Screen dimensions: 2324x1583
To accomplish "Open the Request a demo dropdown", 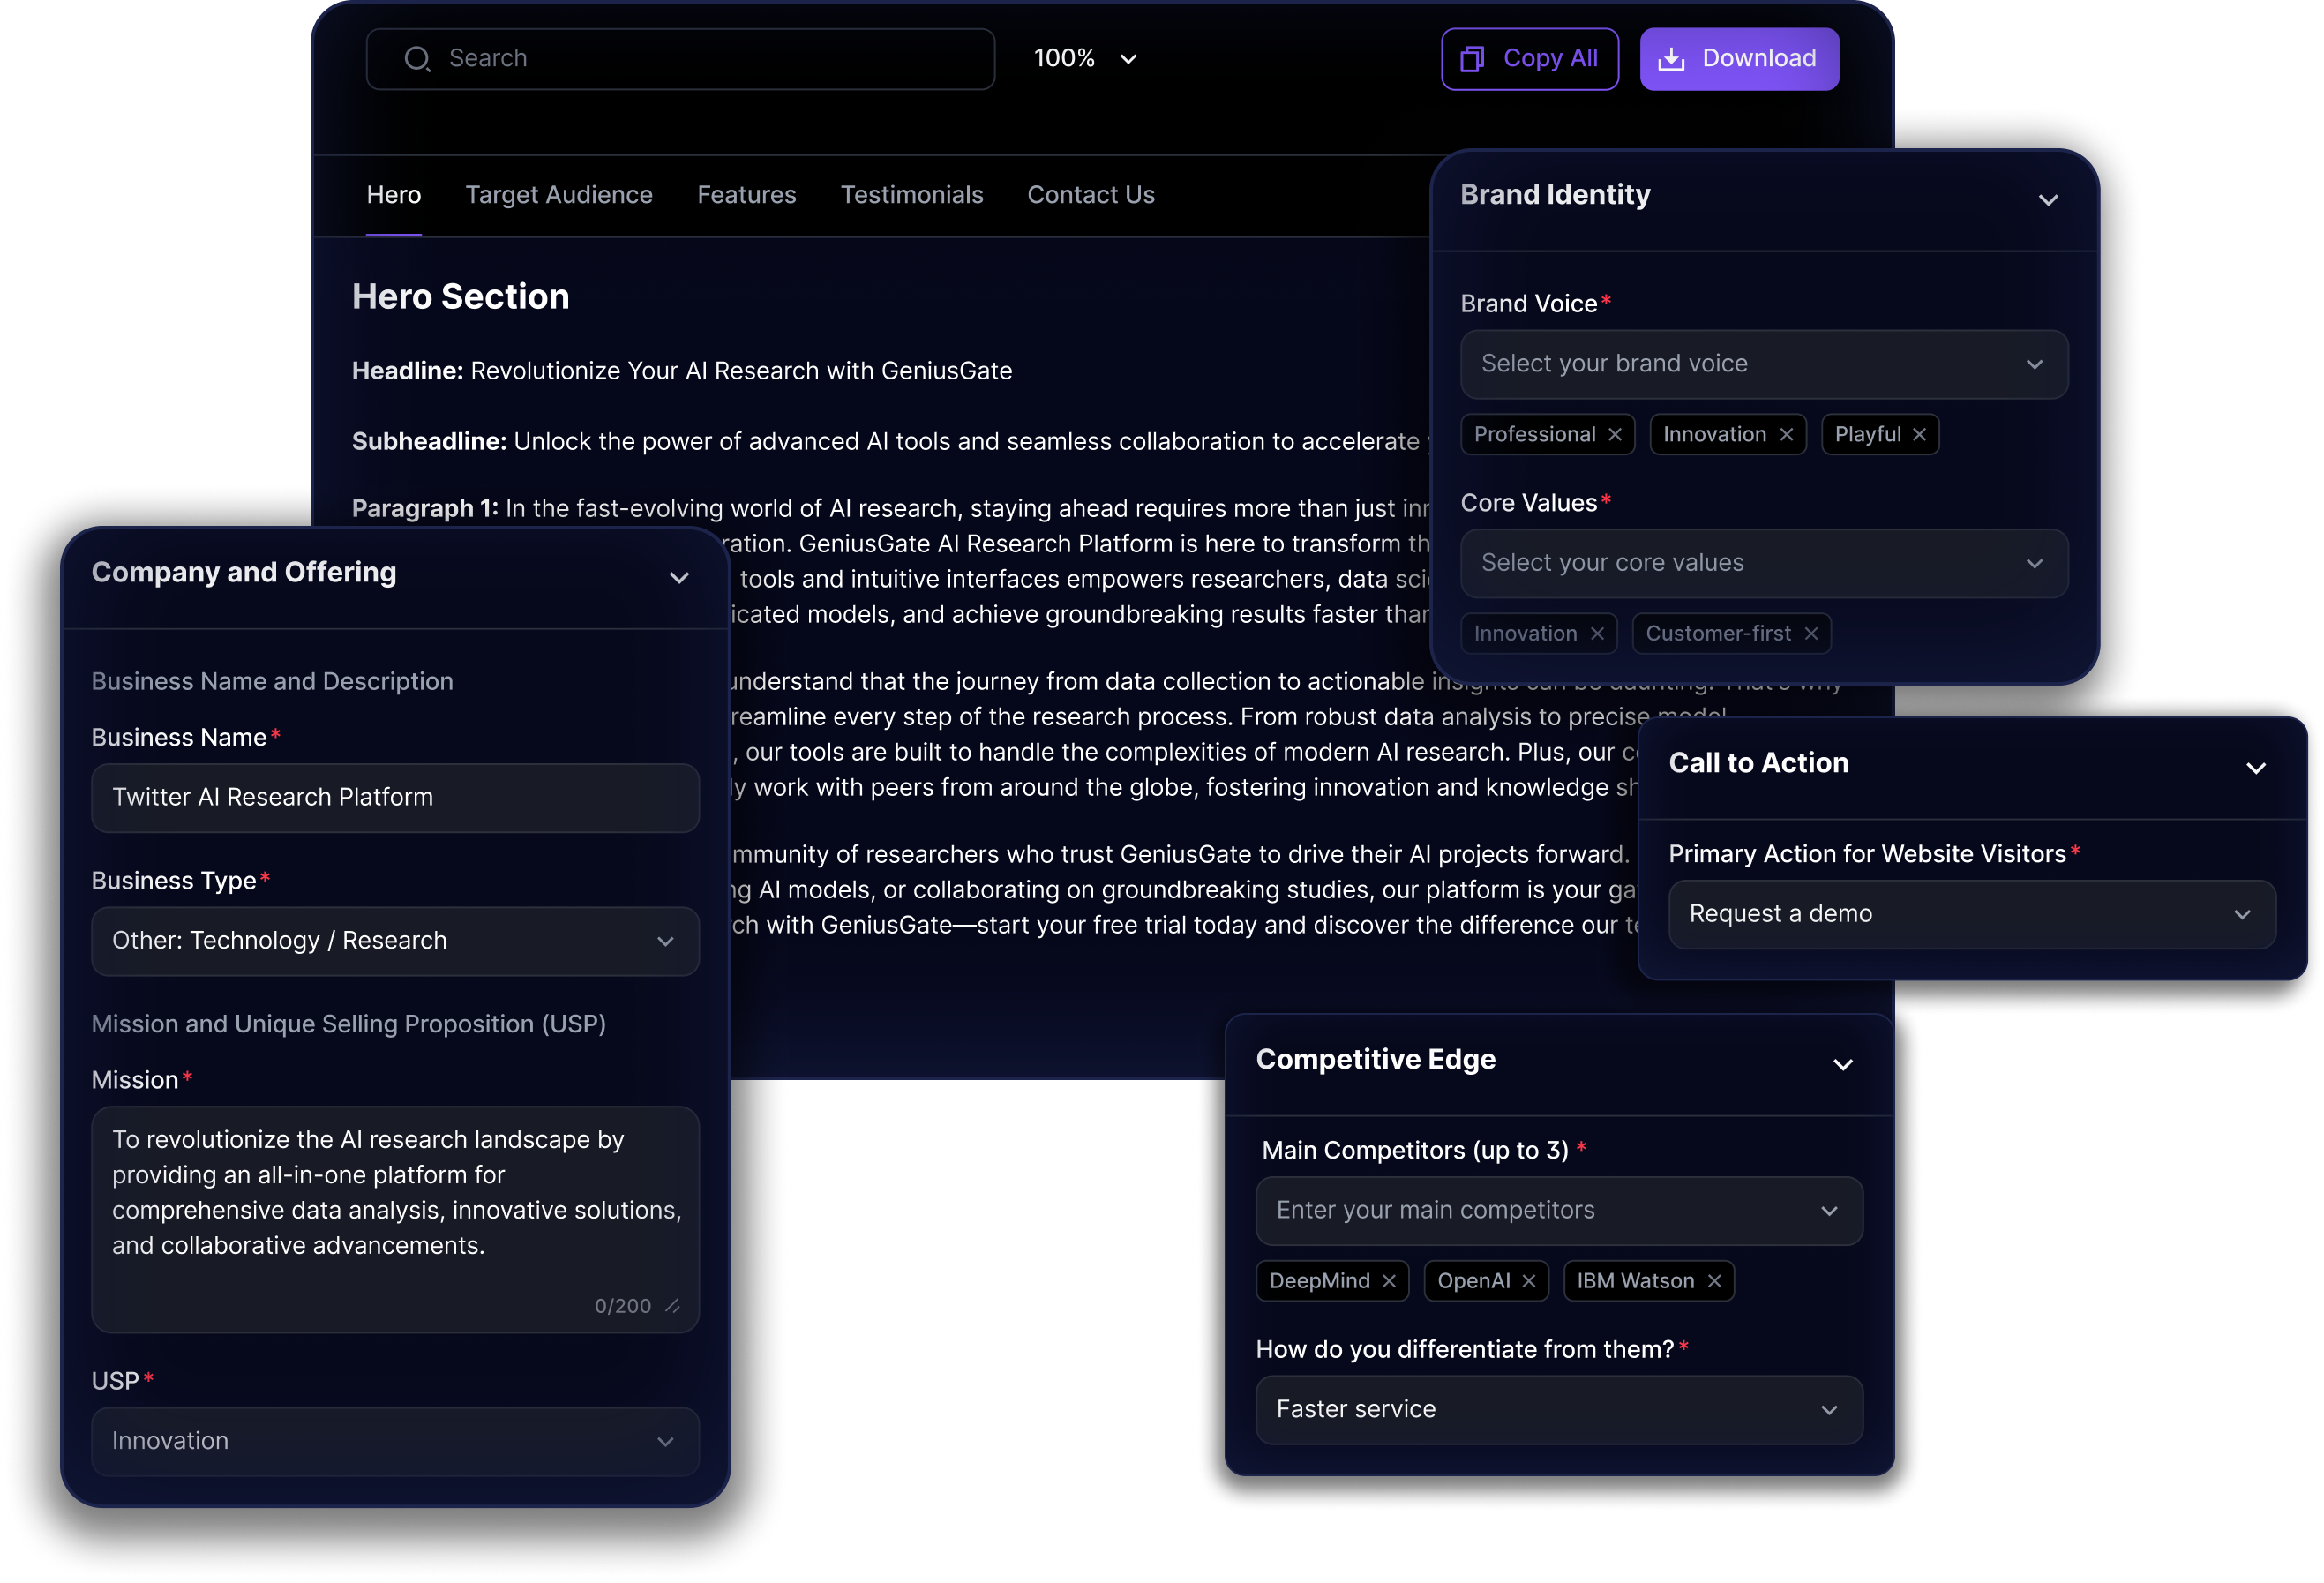I will tap(1971, 914).
